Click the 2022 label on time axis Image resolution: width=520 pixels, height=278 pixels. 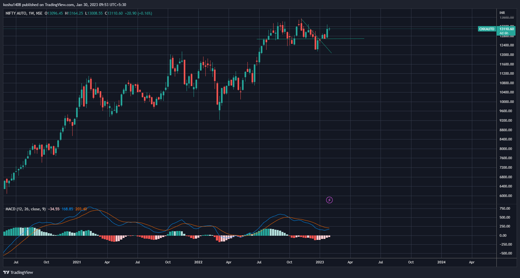click(x=198, y=262)
